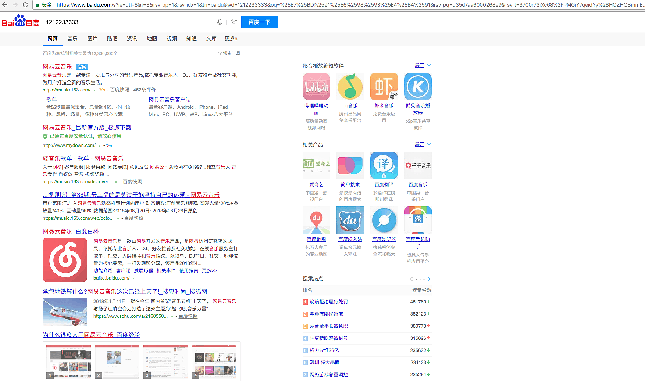Open the 网易云音乐_百度百科 result link
The width and height of the screenshot is (645, 381).
(x=71, y=231)
